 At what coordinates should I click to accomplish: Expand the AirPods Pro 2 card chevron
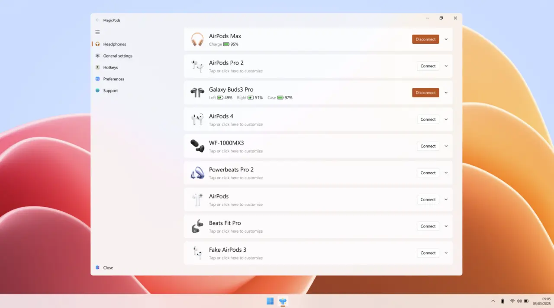click(446, 66)
